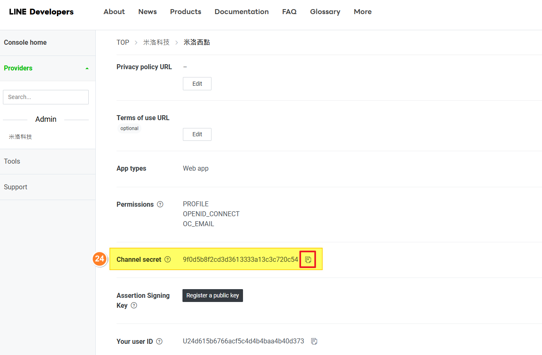Show Your user ID help tooltip
Screen dimensions: 542x355
tap(159, 342)
